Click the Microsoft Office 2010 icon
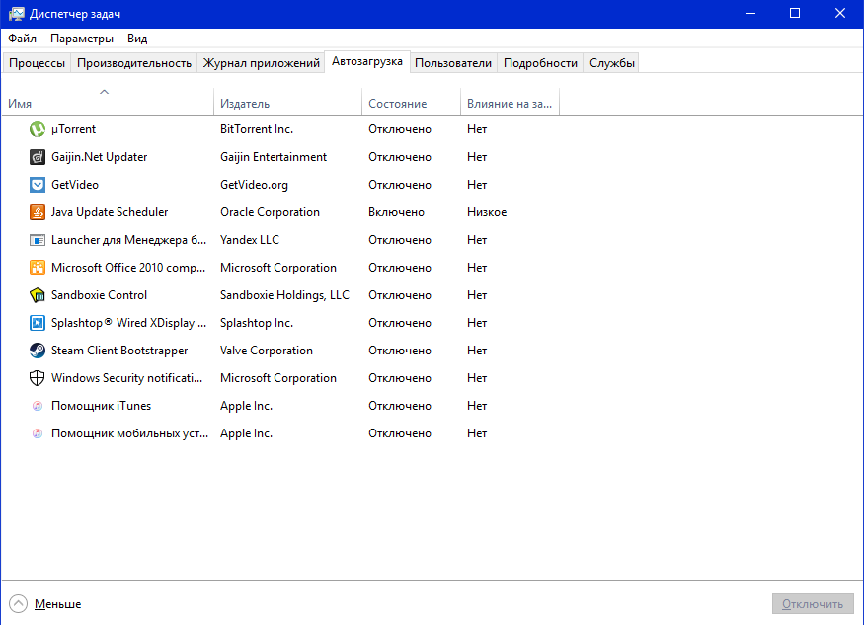This screenshot has width=864, height=625. 37,268
